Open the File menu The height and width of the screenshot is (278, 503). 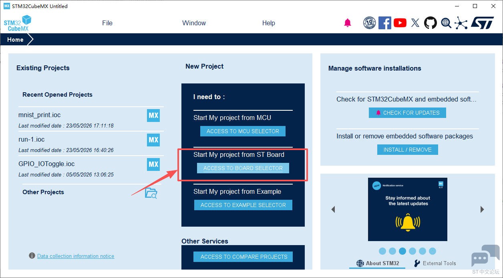point(107,23)
